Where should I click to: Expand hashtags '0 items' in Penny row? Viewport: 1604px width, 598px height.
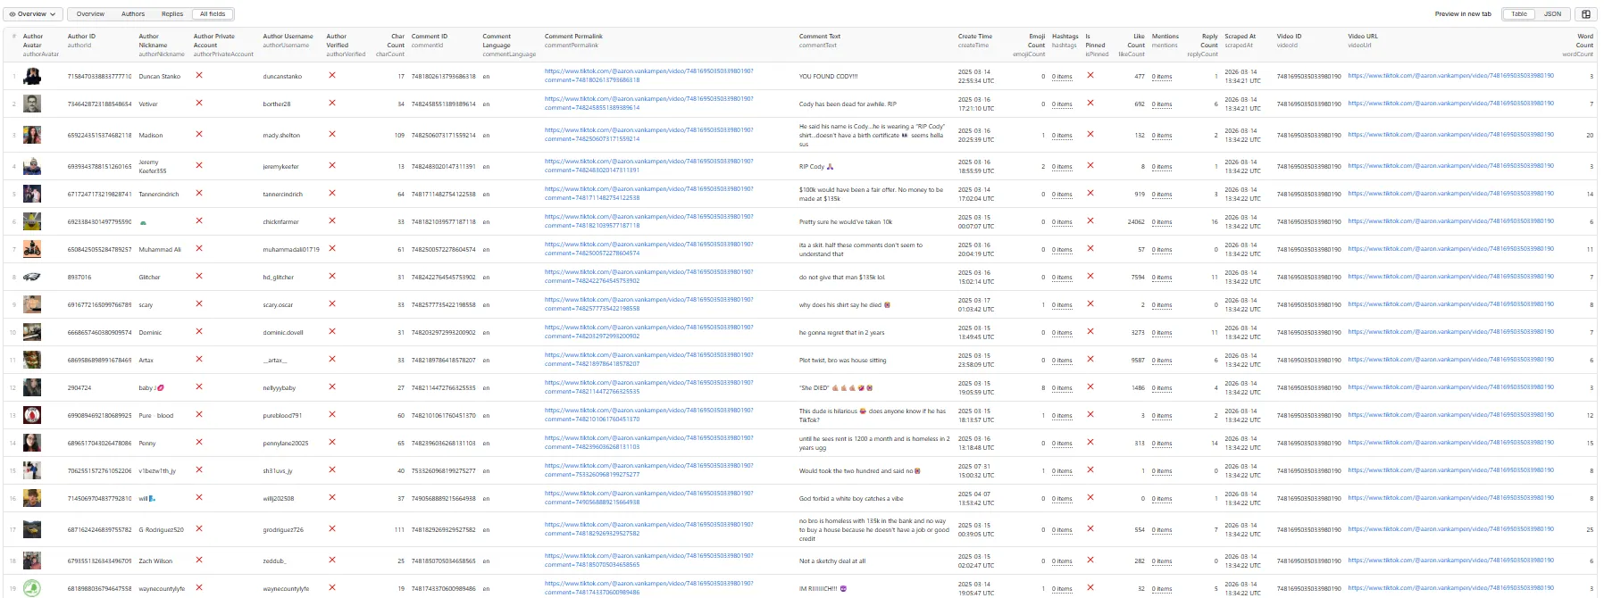click(1062, 444)
